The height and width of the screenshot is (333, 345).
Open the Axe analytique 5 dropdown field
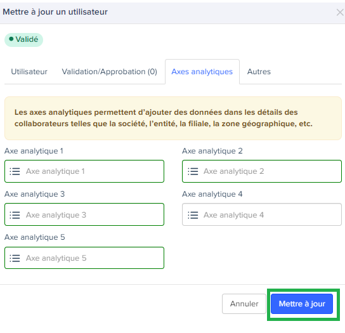point(84,258)
